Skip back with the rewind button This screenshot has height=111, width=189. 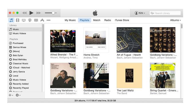pyautogui.click(x=24, y=13)
